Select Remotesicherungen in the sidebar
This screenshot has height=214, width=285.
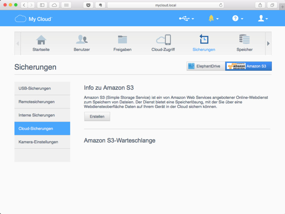[42, 102]
